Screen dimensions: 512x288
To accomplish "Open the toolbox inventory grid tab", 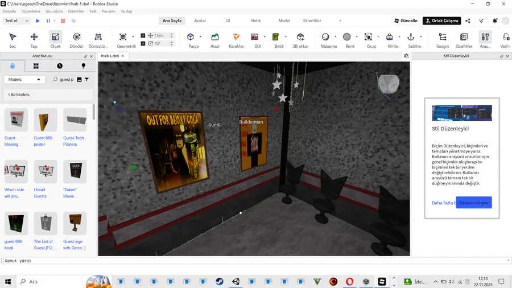I will tap(36, 66).
